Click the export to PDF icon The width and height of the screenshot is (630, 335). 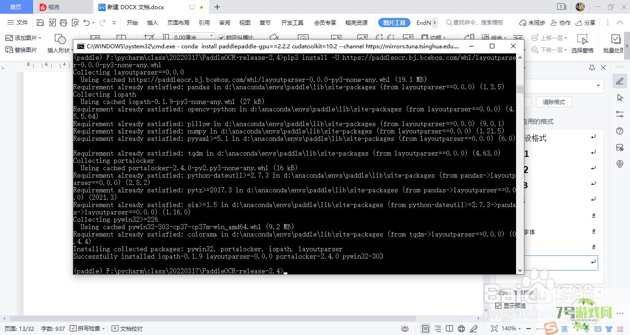pos(52,23)
